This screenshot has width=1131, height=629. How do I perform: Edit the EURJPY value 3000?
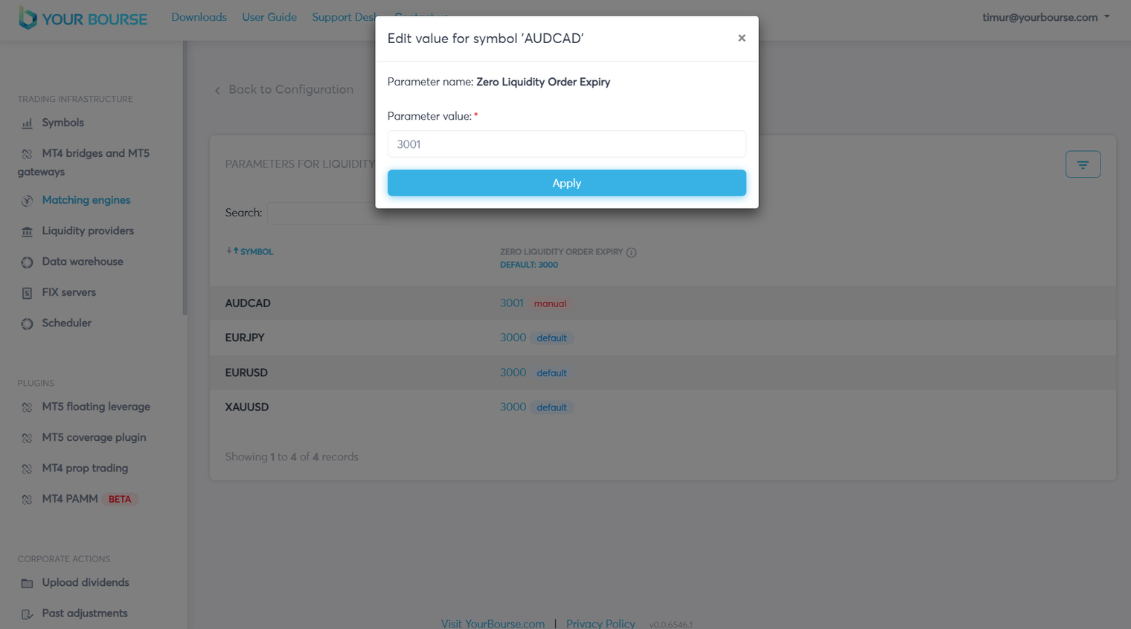[x=513, y=338]
